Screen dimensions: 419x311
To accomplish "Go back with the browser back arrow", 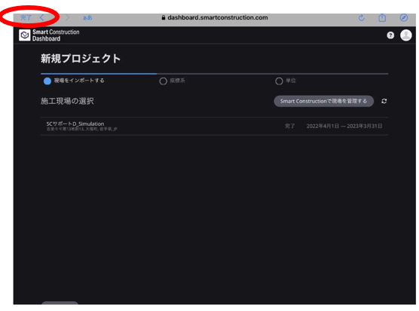I will pyautogui.click(x=42, y=17).
